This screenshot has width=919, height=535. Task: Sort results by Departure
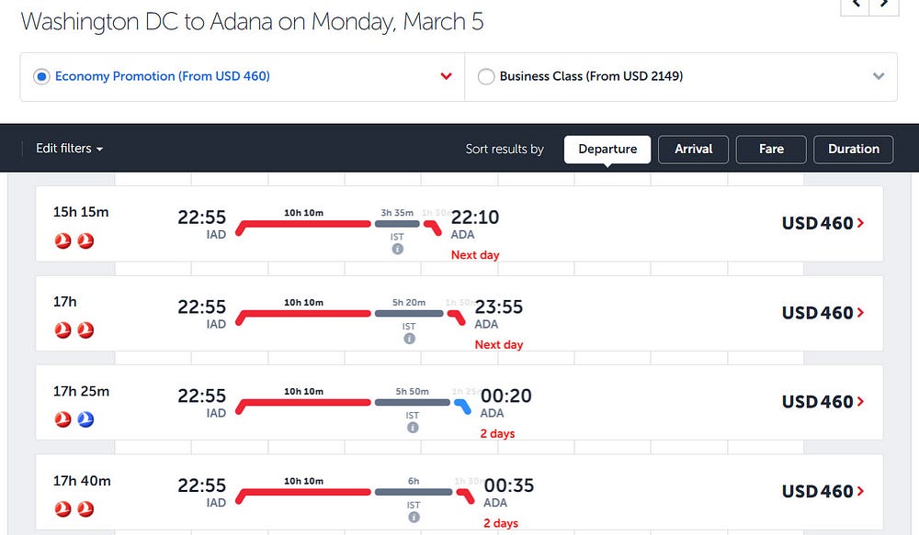607,149
